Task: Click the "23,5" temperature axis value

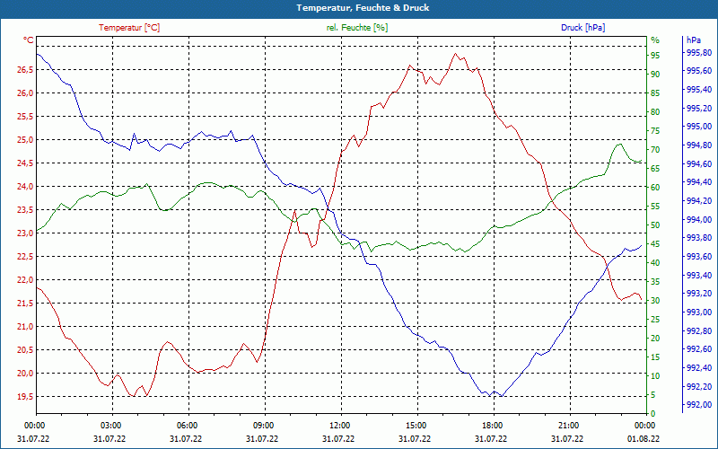Action: click(25, 210)
